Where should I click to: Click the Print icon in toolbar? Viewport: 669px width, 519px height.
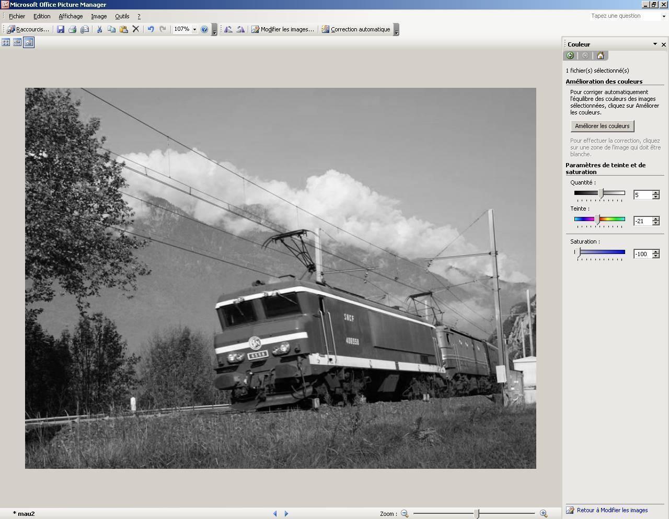73,29
